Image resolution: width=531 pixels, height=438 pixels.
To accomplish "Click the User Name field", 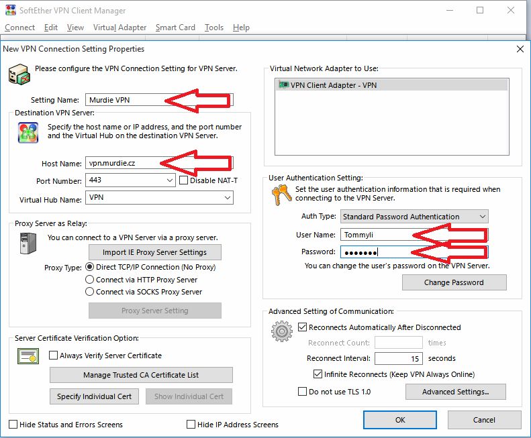I will pyautogui.click(x=414, y=235).
